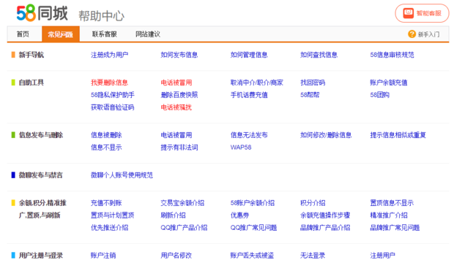
Task: Open the 网站建议 tab
Action: 148,34
